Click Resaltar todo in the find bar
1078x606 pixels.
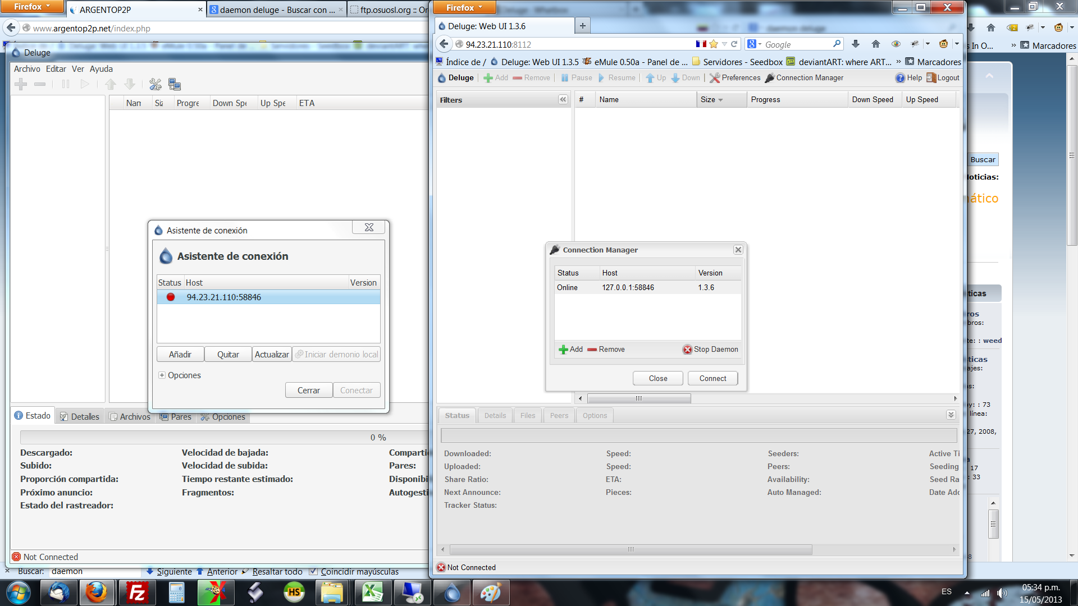[x=272, y=571]
